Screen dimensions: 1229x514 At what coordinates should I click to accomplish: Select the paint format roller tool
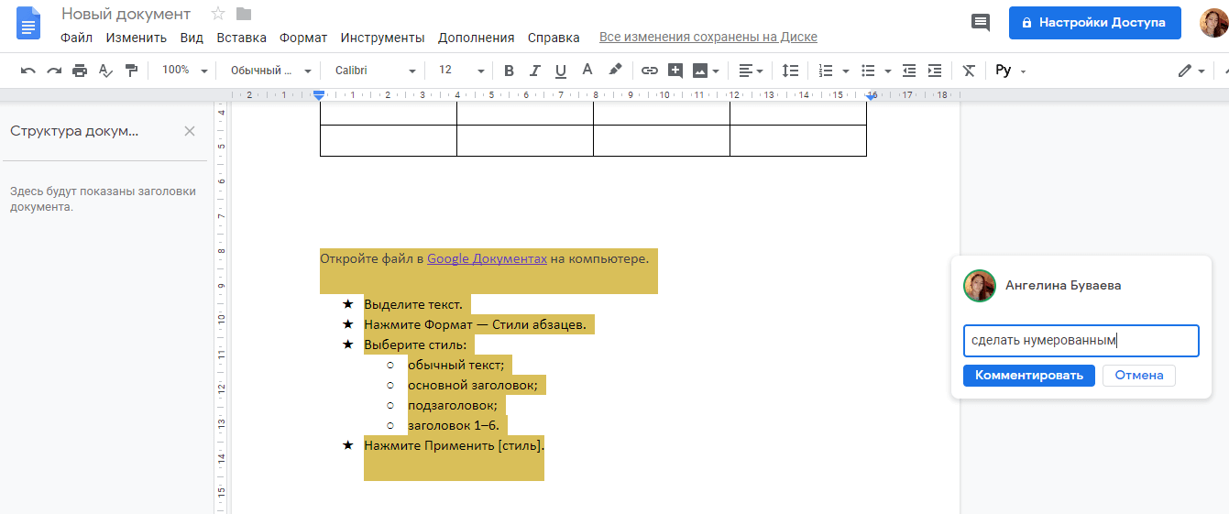pos(131,71)
